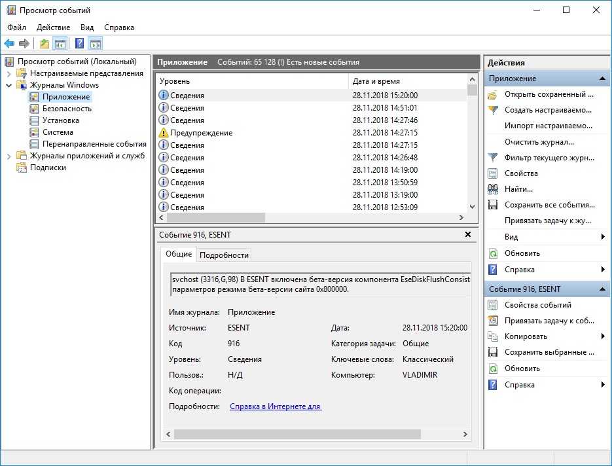Select the Предупреждение warning event row
612x466 pixels.
click(x=202, y=133)
